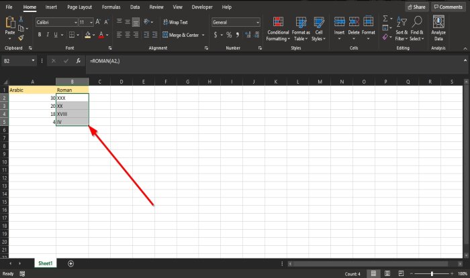Image resolution: width=470 pixels, height=278 pixels.
Task: Click the Paste clipboard icon
Action: pos(10,23)
